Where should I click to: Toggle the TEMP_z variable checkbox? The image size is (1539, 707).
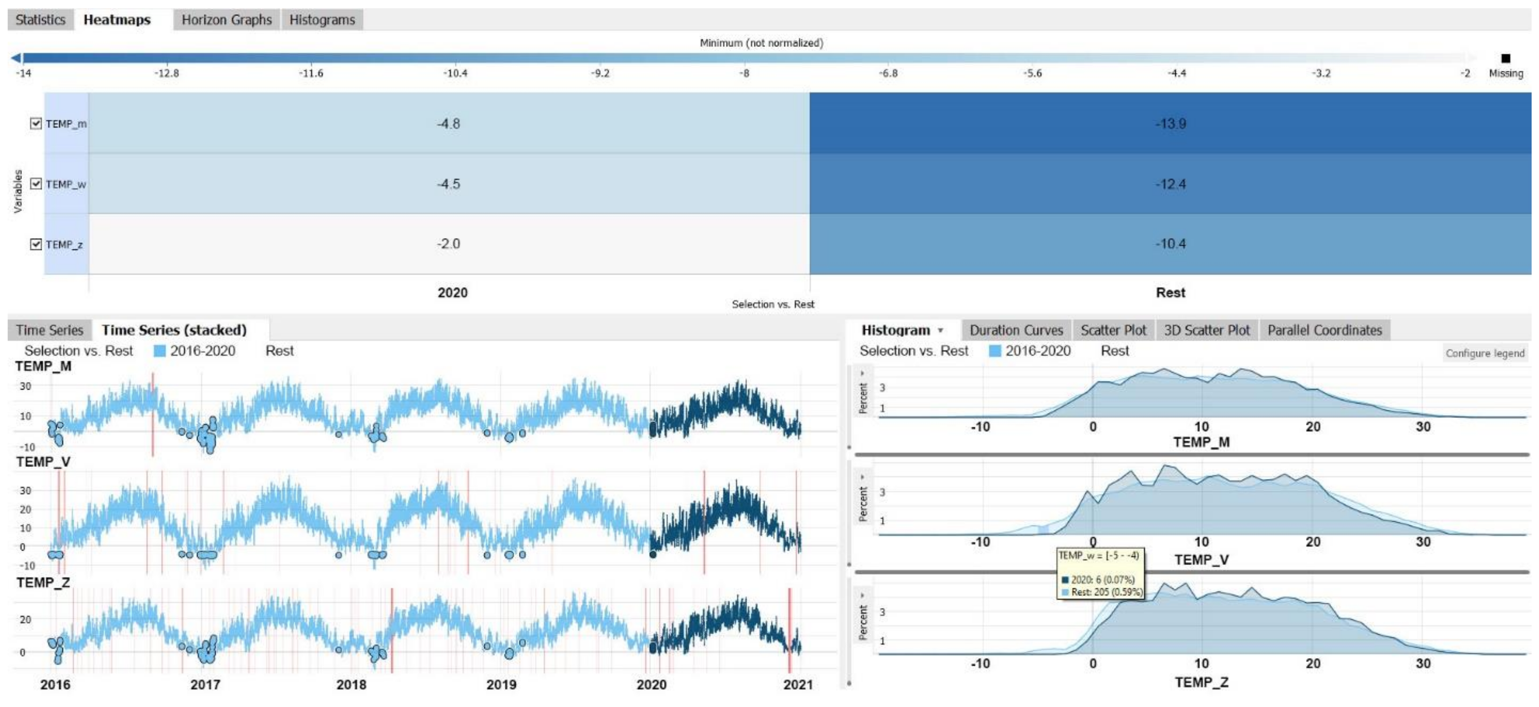coord(36,244)
